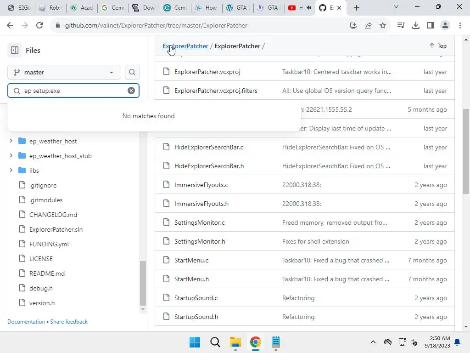
Task: Click the file filter input field
Action: 73,91
